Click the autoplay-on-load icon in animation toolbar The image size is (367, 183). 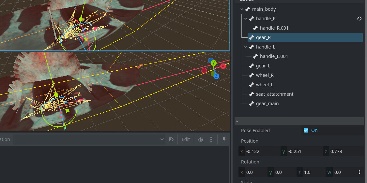[171, 139]
